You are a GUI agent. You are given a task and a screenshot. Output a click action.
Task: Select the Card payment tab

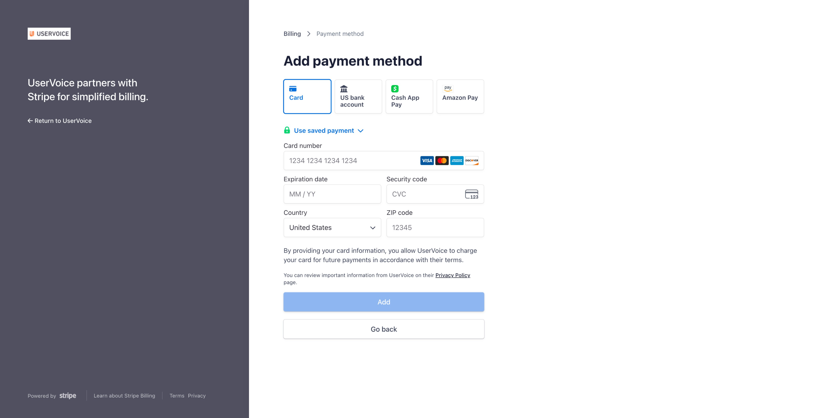(307, 97)
